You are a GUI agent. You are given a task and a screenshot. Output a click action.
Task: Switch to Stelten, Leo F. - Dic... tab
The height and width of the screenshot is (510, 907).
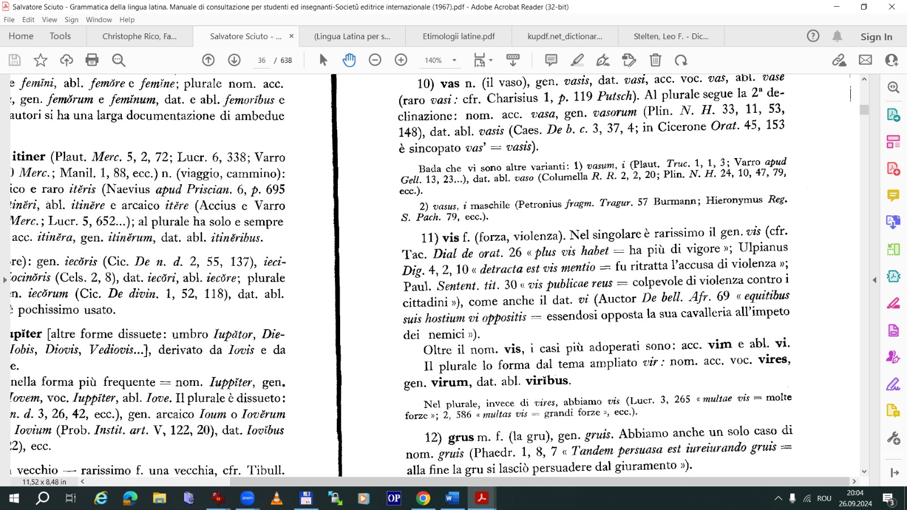[671, 36]
